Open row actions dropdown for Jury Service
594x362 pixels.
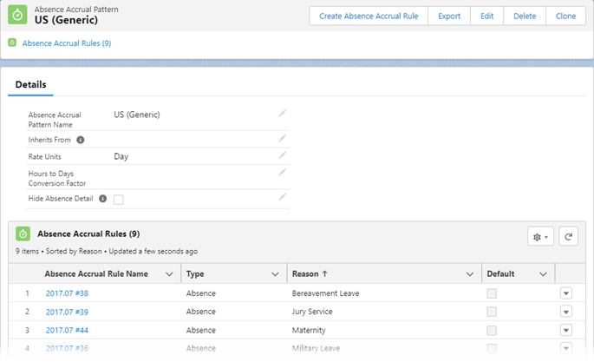click(566, 312)
